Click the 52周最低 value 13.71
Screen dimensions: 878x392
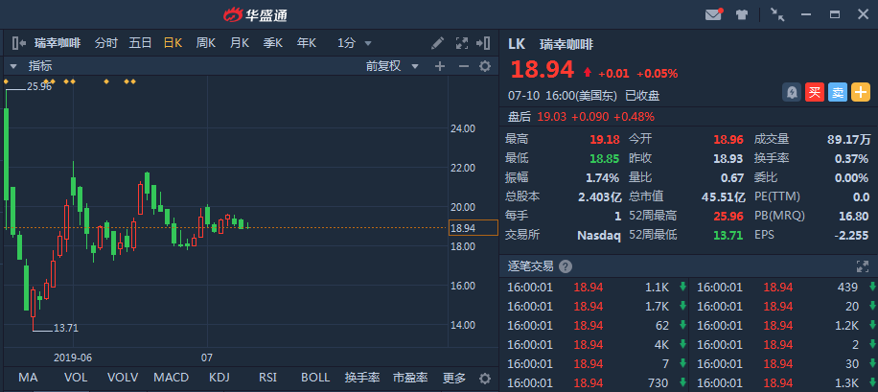pos(728,235)
